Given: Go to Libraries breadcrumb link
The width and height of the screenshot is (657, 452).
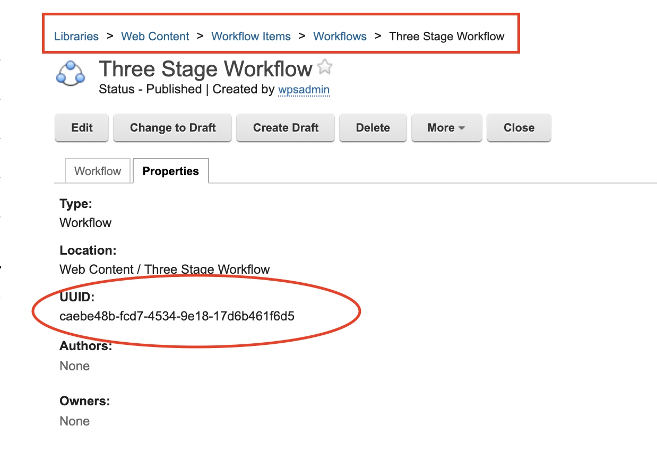Looking at the screenshot, I should coord(76,37).
